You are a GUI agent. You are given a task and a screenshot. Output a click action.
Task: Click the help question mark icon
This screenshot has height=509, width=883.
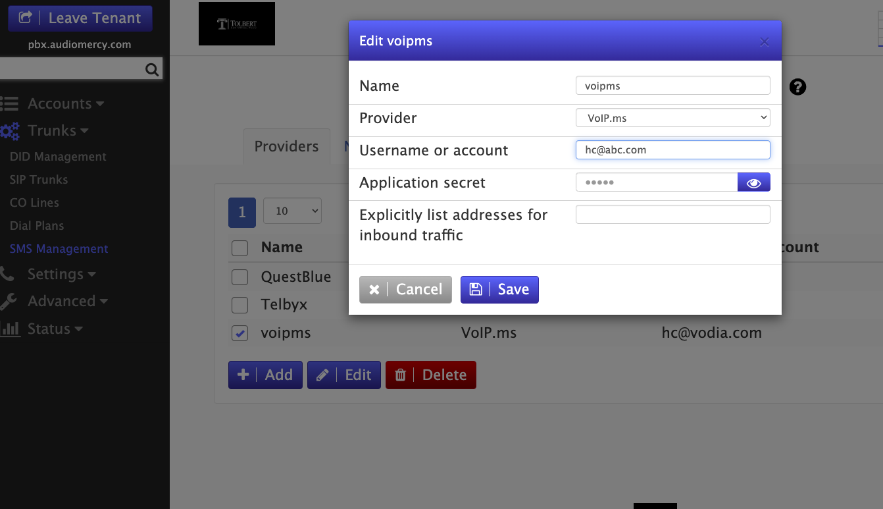point(797,87)
